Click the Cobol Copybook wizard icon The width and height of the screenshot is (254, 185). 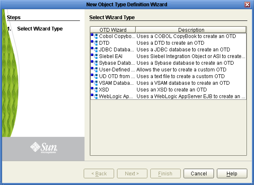[94, 36]
